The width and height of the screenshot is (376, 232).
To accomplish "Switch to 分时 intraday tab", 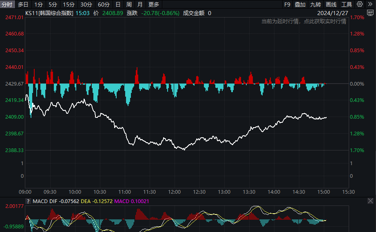I will point(7,4).
